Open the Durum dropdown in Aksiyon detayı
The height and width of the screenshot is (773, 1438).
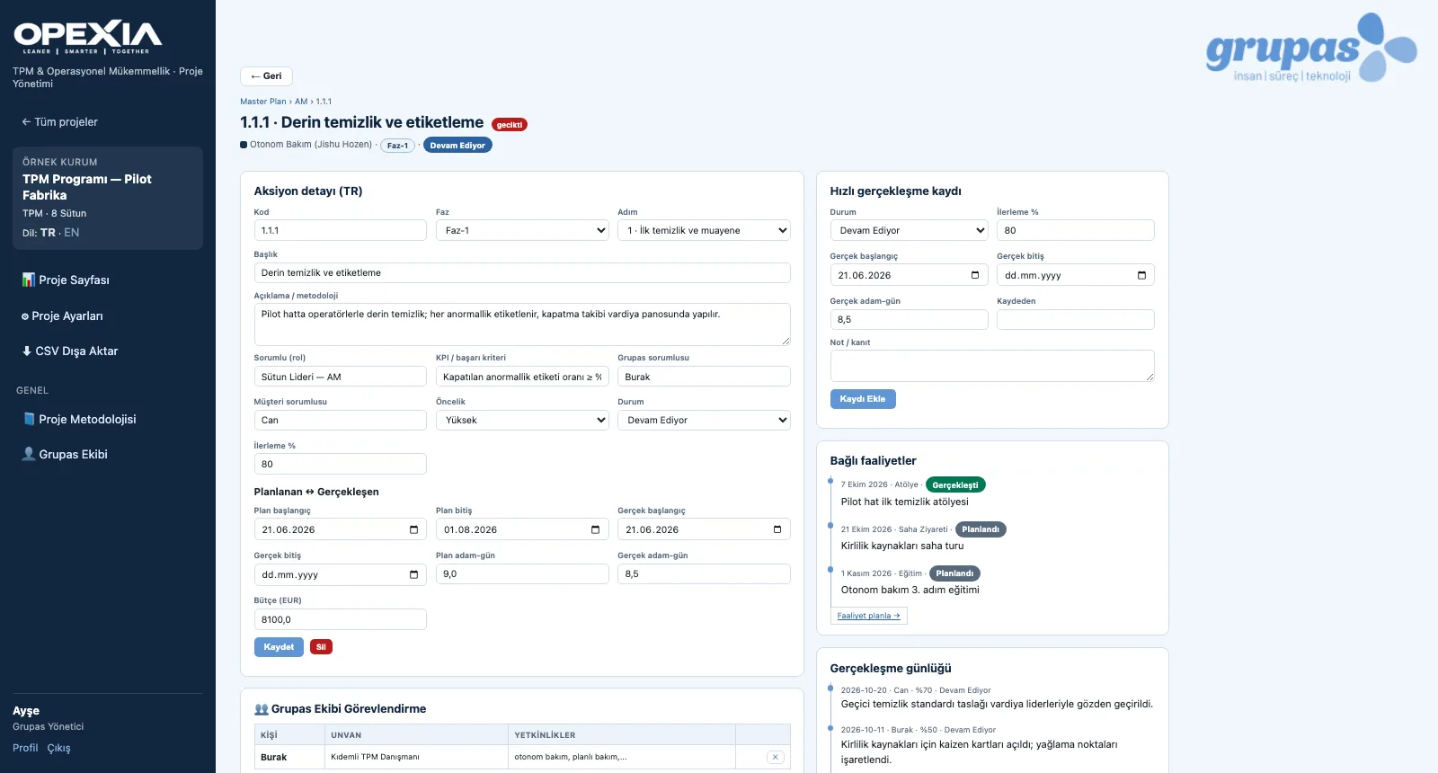(704, 420)
